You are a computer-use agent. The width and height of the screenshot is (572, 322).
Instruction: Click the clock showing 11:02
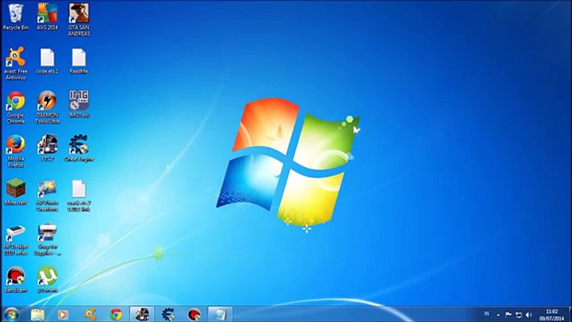click(552, 315)
